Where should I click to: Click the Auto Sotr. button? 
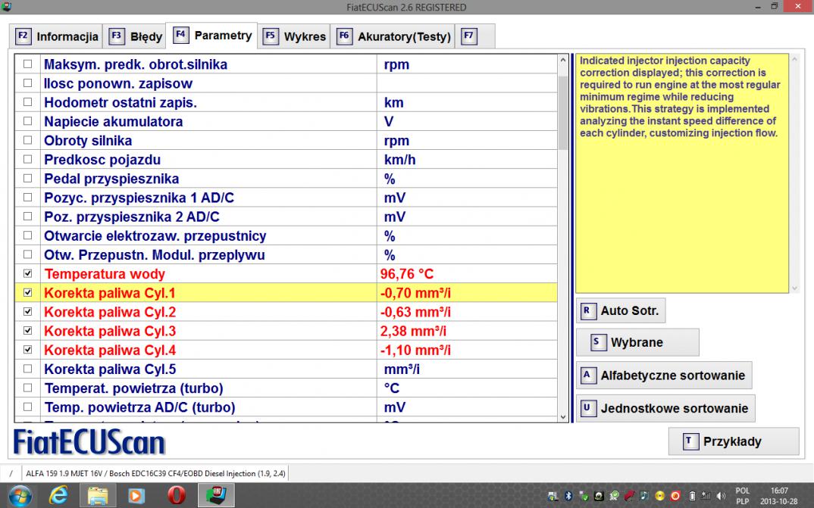point(621,310)
